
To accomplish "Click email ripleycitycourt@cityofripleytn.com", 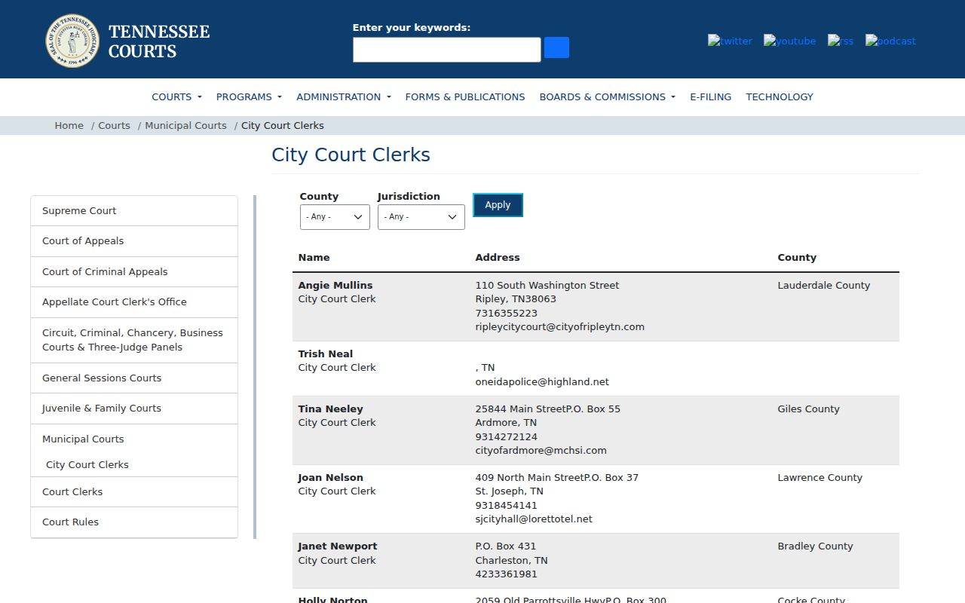I will click(x=559, y=327).
